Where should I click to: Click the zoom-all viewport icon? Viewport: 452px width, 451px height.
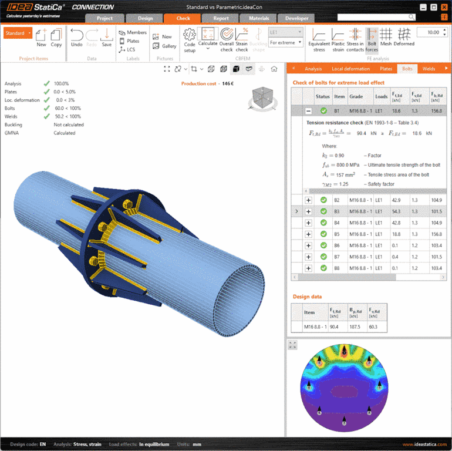click(x=167, y=69)
